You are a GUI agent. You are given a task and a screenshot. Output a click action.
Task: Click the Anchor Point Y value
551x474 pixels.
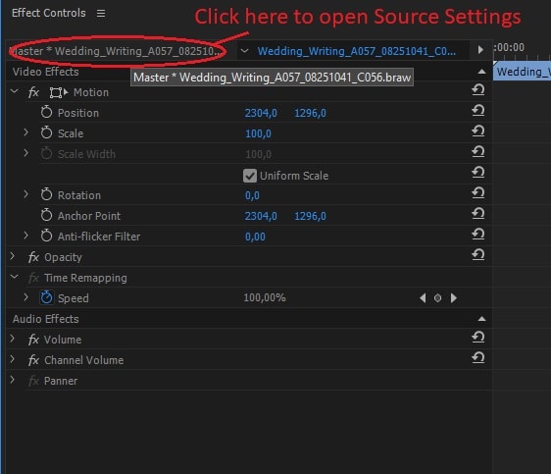pyautogui.click(x=310, y=216)
